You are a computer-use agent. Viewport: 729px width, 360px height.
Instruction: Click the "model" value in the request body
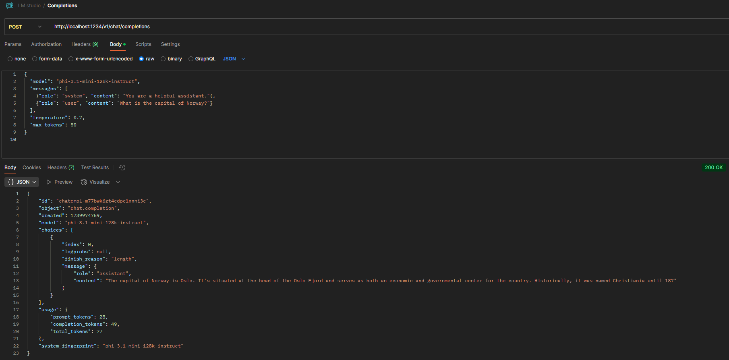[x=97, y=81]
